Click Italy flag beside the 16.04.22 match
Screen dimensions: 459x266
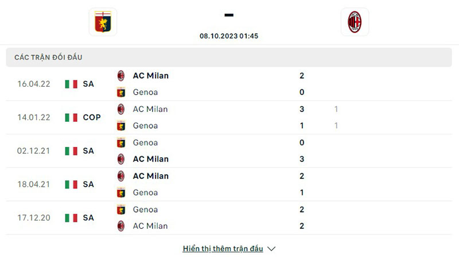[x=71, y=84]
